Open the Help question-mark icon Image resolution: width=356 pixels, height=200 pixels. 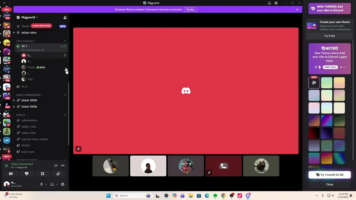276,3
